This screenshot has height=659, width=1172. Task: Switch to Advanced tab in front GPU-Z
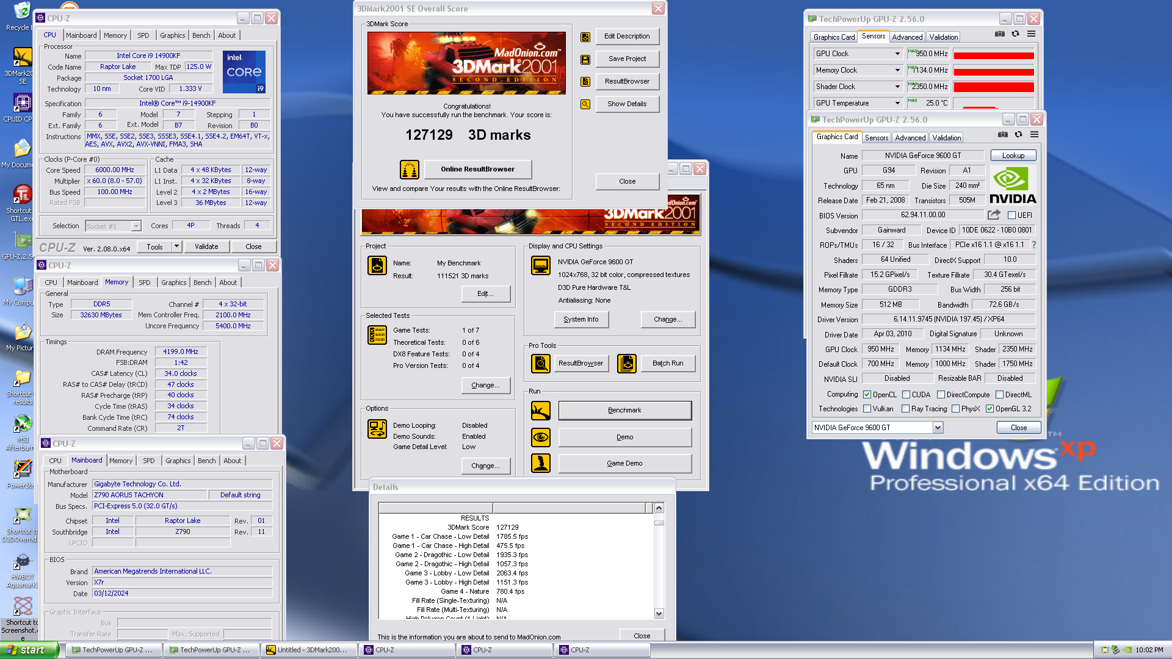click(x=910, y=138)
